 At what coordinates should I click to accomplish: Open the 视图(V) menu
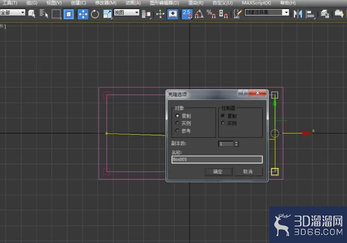point(54,3)
